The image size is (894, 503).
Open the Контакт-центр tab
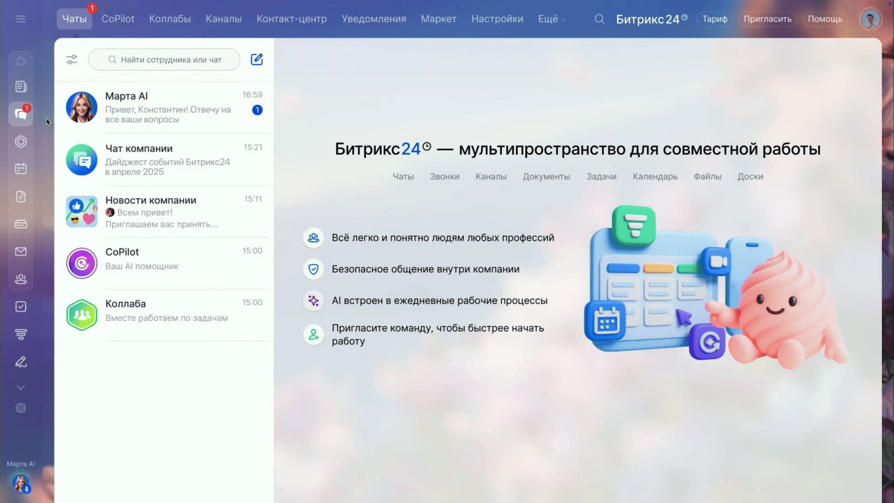pos(291,19)
